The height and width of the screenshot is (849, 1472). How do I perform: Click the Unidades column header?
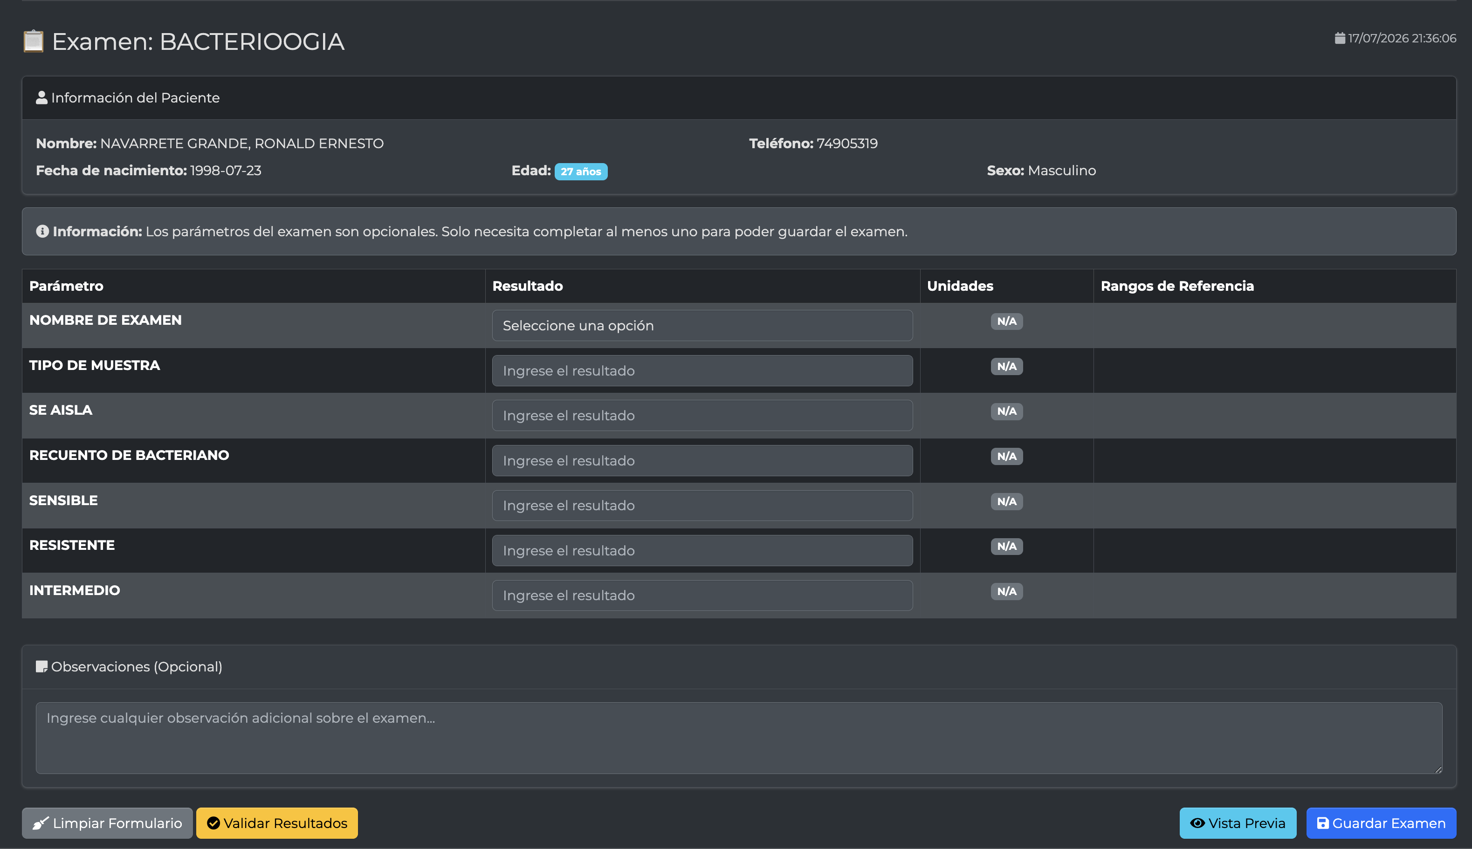[x=960, y=286]
